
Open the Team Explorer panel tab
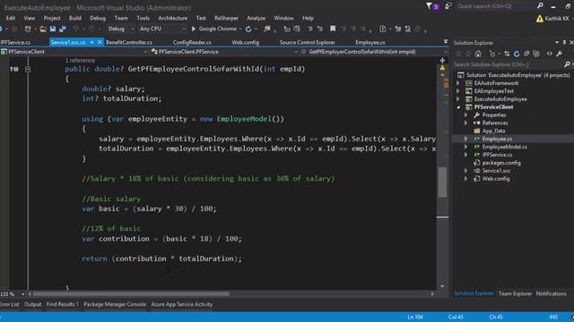(515, 293)
